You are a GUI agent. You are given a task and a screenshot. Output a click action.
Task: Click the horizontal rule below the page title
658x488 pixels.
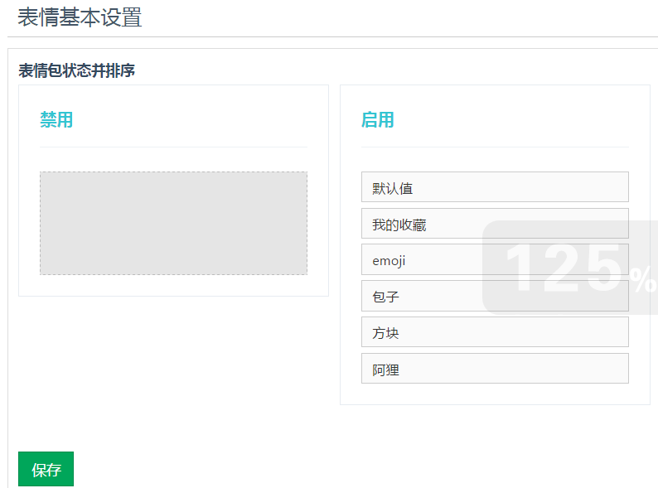coord(332,37)
